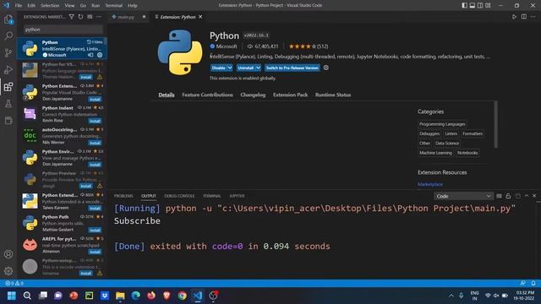Open the Explorer view in activity bar
This screenshot has height=304, width=541.
[8, 19]
